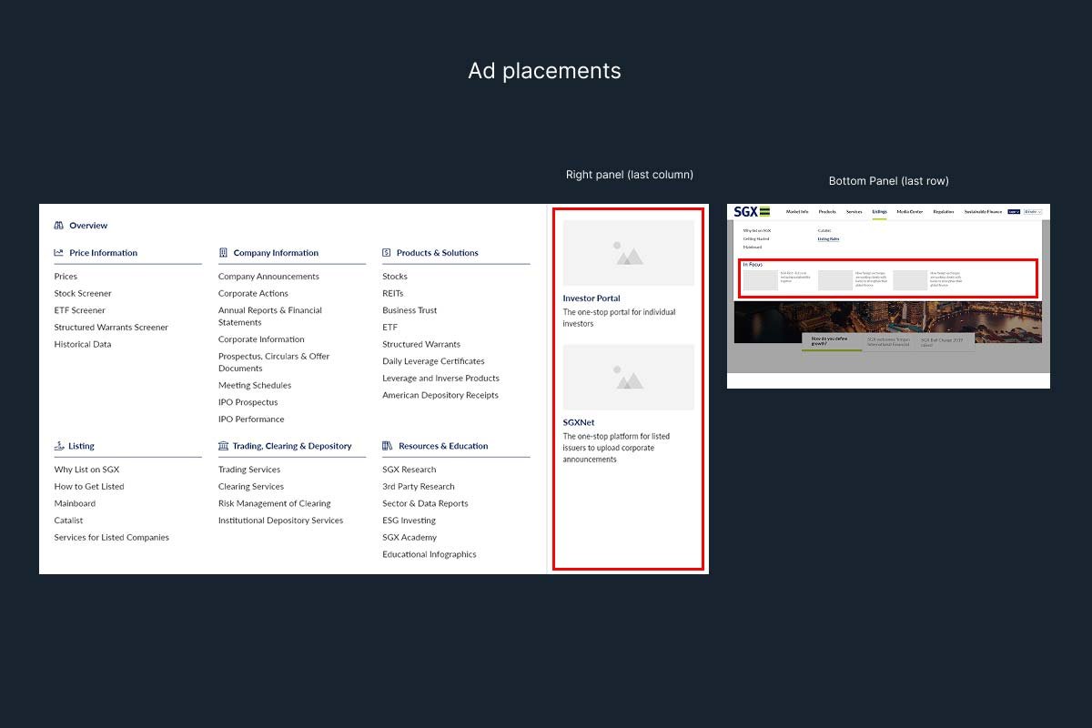Expand the Login dropdown in the SGX header
The image size is (1092, 728).
(1013, 211)
